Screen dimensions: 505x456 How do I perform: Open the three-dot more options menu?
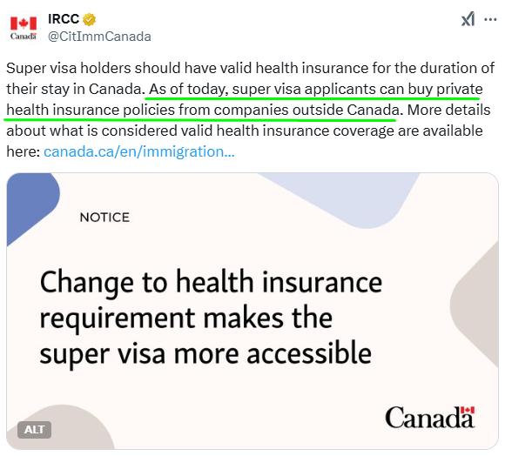pos(490,20)
